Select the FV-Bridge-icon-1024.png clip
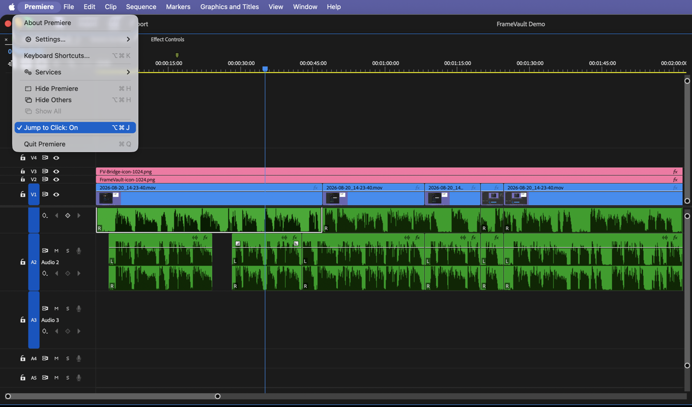The height and width of the screenshot is (407, 692). point(389,171)
